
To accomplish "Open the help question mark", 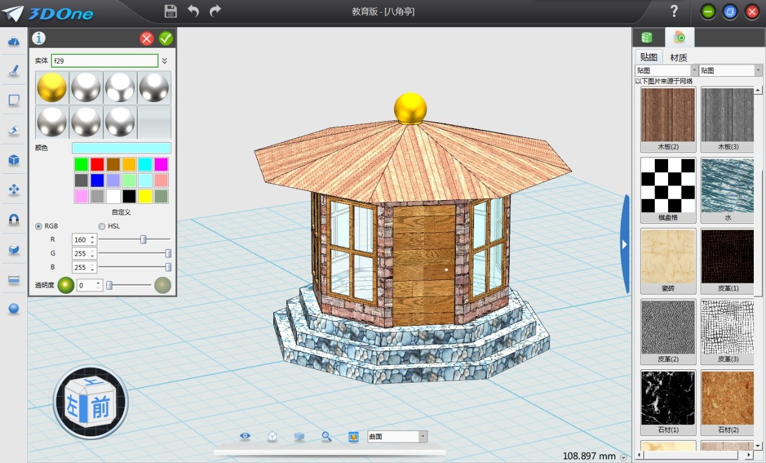I will coord(674,11).
